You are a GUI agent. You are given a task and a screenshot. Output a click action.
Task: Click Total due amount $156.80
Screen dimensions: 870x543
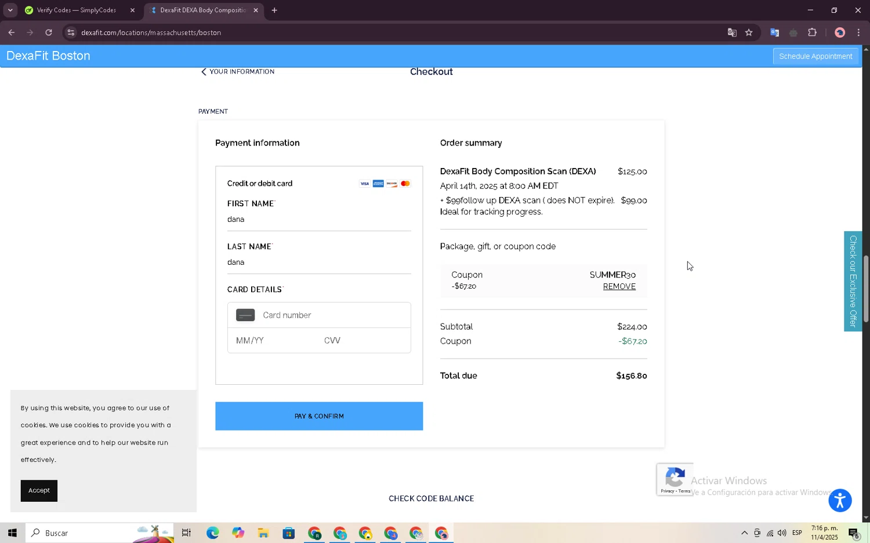[631, 376]
